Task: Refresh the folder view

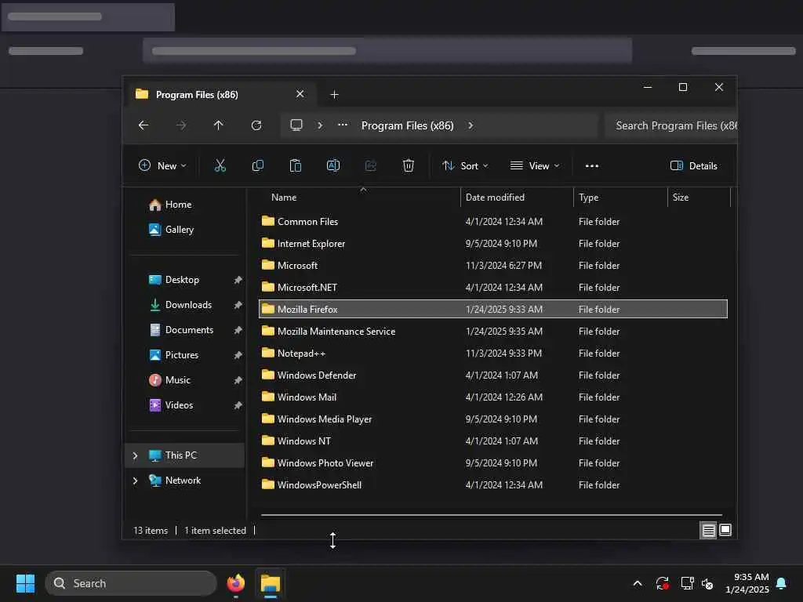Action: 256,125
